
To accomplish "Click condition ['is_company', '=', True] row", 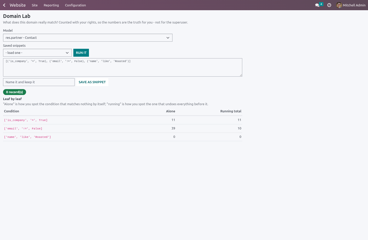I will coord(123,120).
